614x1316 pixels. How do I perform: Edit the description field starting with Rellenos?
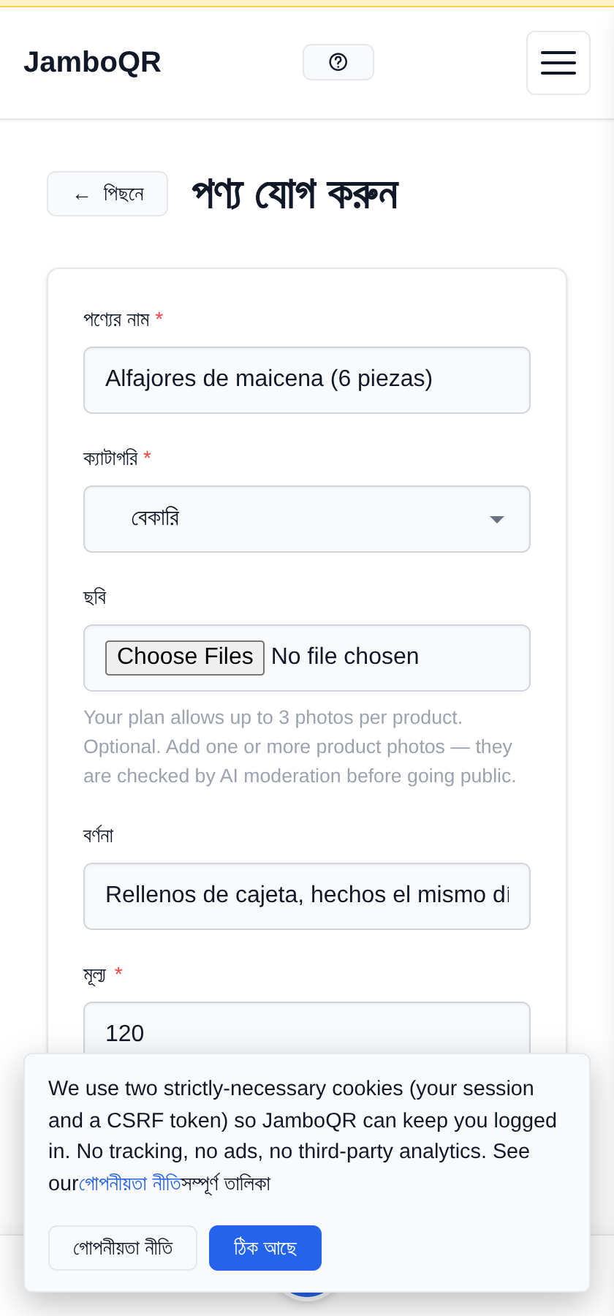[307, 896]
